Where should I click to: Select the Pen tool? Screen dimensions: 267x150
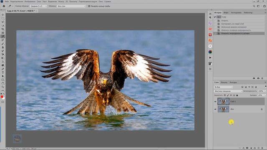coord(3,69)
